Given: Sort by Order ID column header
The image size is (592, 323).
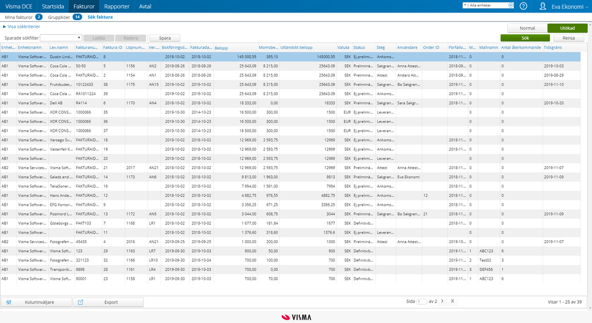Looking at the screenshot, I should [x=431, y=47].
